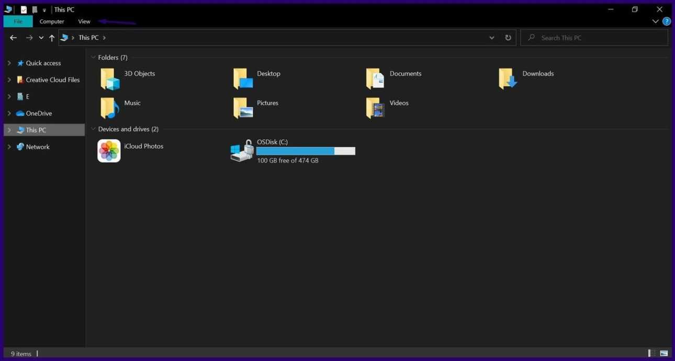Click the Help question mark icon

click(x=666, y=21)
